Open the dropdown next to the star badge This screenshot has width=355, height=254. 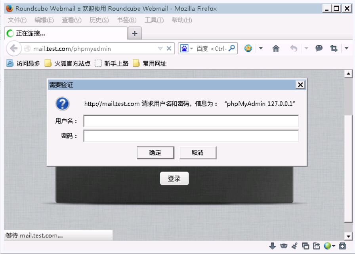click(261, 48)
